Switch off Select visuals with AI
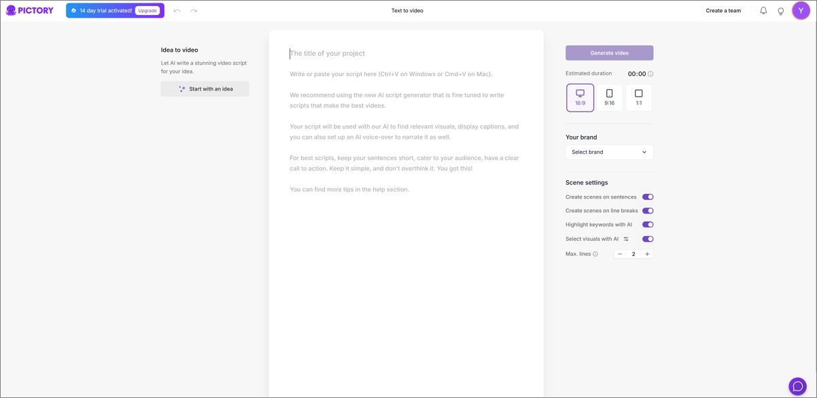This screenshot has height=398, width=817. click(x=648, y=239)
